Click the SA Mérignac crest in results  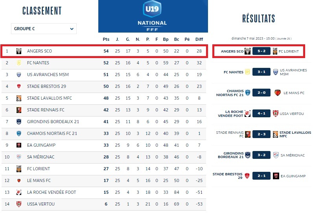click(276, 155)
